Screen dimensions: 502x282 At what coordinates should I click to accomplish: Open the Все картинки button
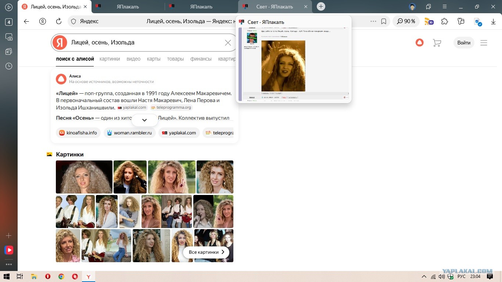[x=206, y=252]
